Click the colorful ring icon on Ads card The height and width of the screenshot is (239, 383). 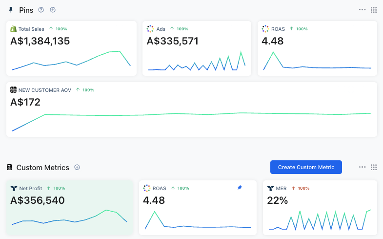coord(150,29)
